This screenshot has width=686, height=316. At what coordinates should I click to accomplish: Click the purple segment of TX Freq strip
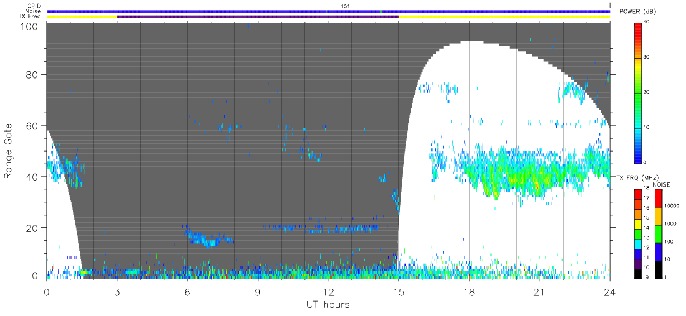click(x=258, y=17)
